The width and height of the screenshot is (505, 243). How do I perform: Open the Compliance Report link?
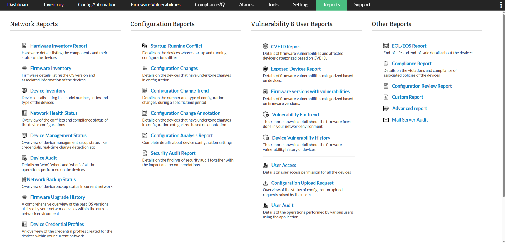pyautogui.click(x=412, y=64)
